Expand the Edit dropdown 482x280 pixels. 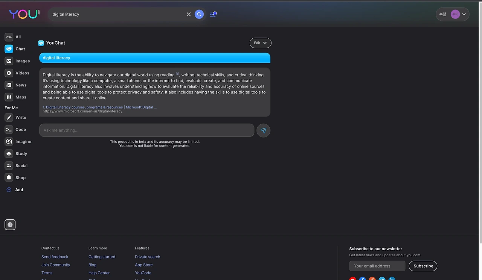[x=260, y=43]
